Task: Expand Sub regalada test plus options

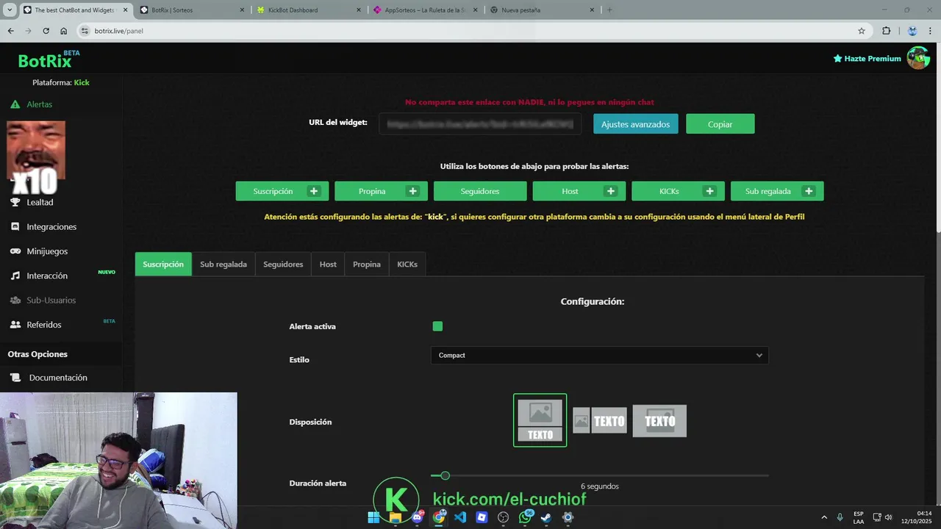Action: [809, 191]
